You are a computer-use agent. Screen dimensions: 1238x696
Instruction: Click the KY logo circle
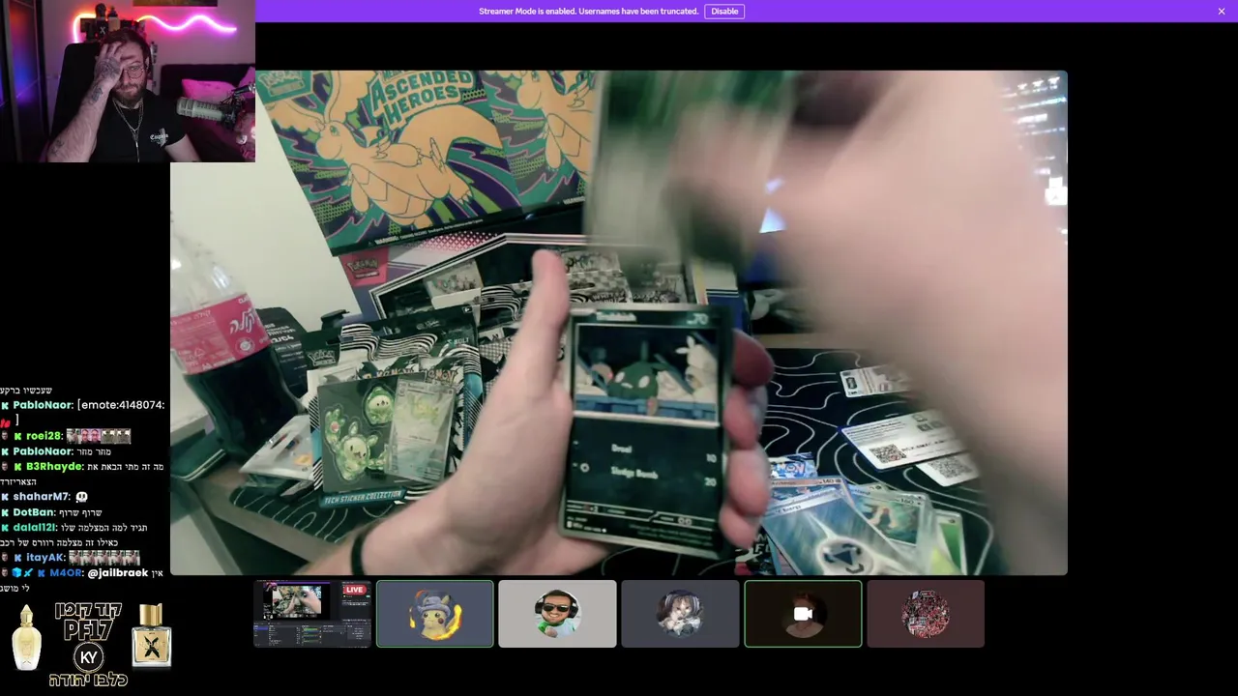[89, 657]
